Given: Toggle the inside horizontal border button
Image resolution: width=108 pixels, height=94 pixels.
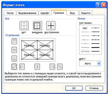Looking at the screenshot, I should (x=14, y=50).
